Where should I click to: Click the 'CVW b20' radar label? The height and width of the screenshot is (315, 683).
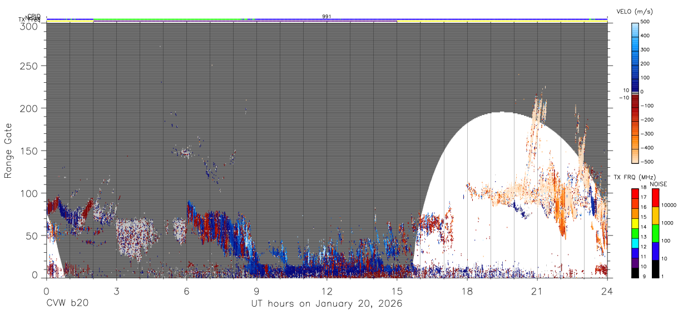pyautogui.click(x=67, y=304)
